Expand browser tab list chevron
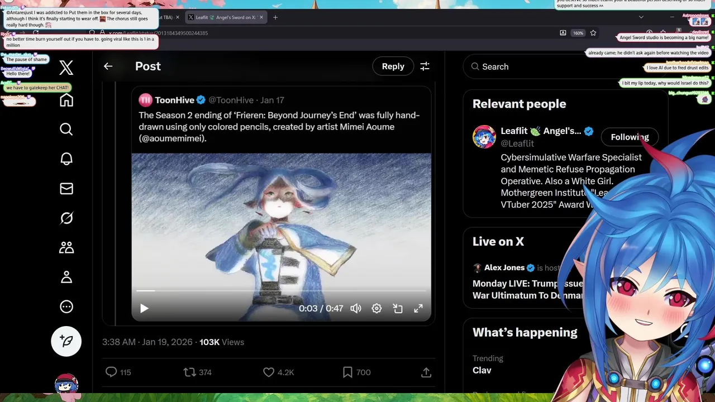715x402 pixels. [x=641, y=17]
